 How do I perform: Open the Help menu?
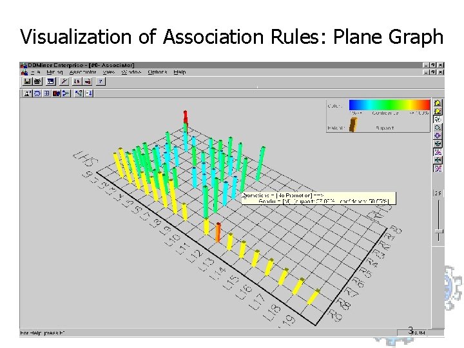(x=180, y=72)
